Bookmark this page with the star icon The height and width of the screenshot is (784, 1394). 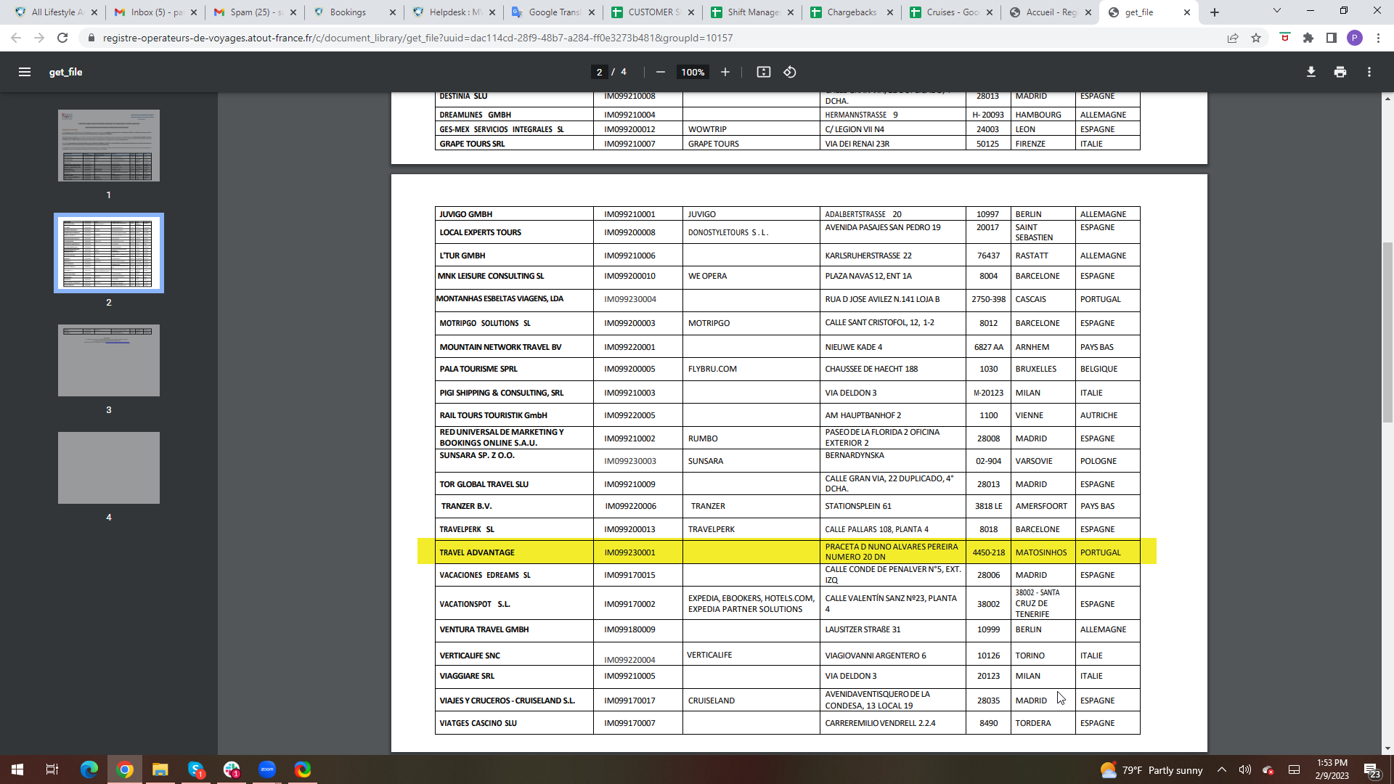coord(1256,38)
